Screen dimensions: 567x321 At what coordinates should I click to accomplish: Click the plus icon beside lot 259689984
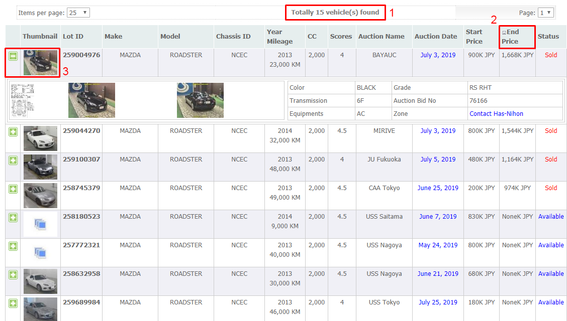pos(13,303)
